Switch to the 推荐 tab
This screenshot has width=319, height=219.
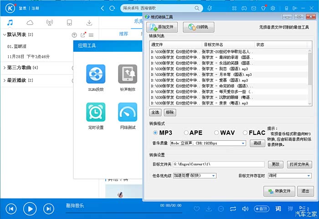tap(123, 34)
